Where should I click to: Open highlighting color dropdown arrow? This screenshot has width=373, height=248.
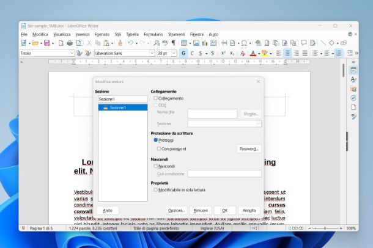[271, 54]
